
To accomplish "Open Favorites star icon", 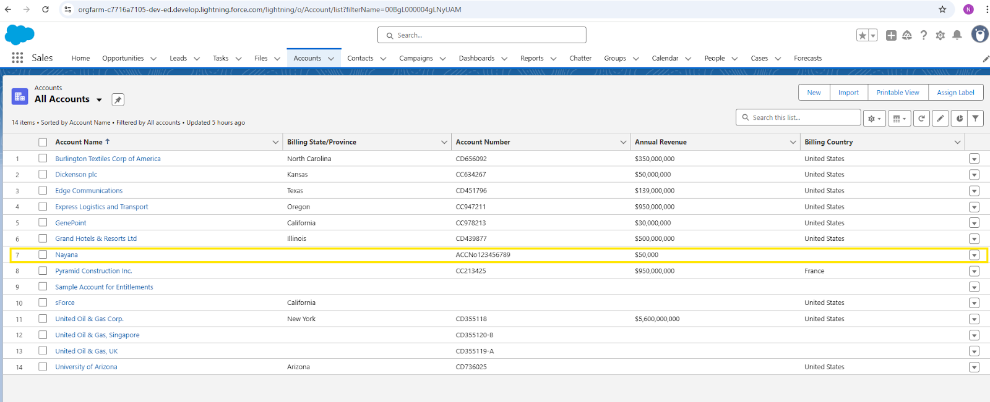I will point(863,35).
